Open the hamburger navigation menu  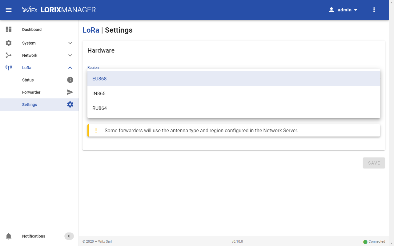point(9,10)
